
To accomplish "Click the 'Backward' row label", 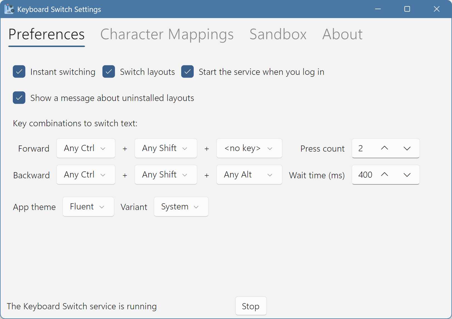I will click(31, 175).
